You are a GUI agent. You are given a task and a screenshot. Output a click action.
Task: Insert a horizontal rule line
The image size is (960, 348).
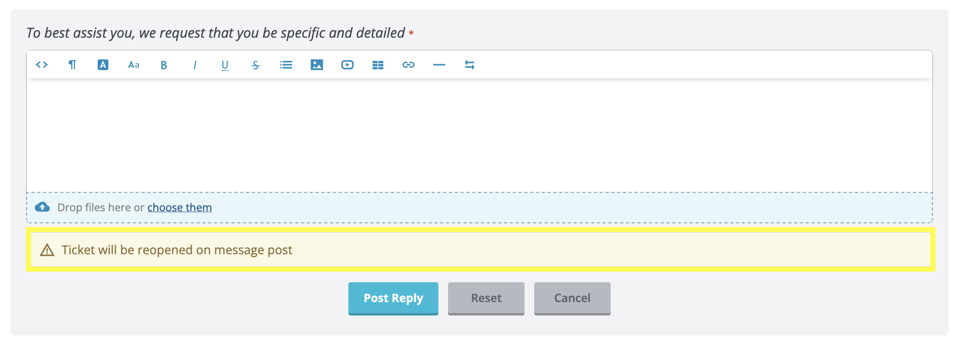[x=439, y=65]
